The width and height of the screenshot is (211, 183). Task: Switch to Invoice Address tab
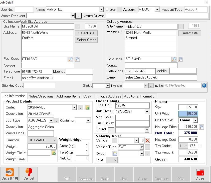pyautogui.click(x=109, y=96)
